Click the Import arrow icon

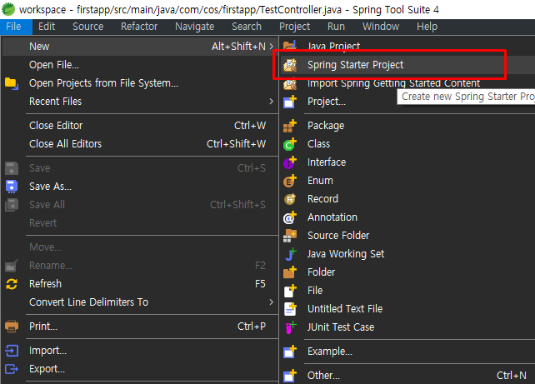point(12,351)
